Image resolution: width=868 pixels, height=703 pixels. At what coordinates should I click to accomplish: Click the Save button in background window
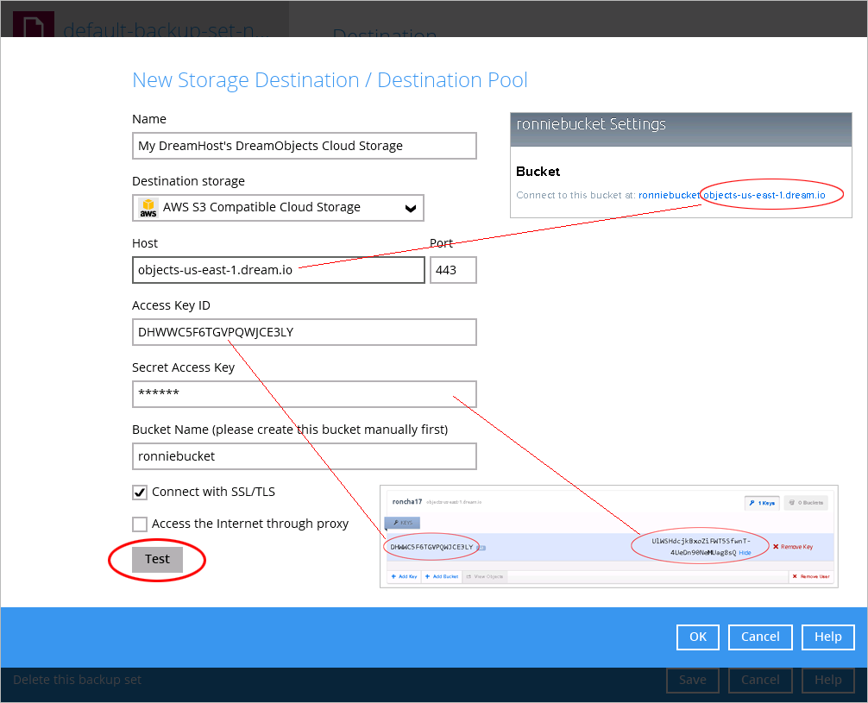693,680
